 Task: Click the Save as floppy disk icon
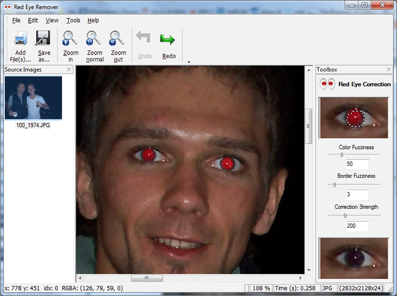44,39
